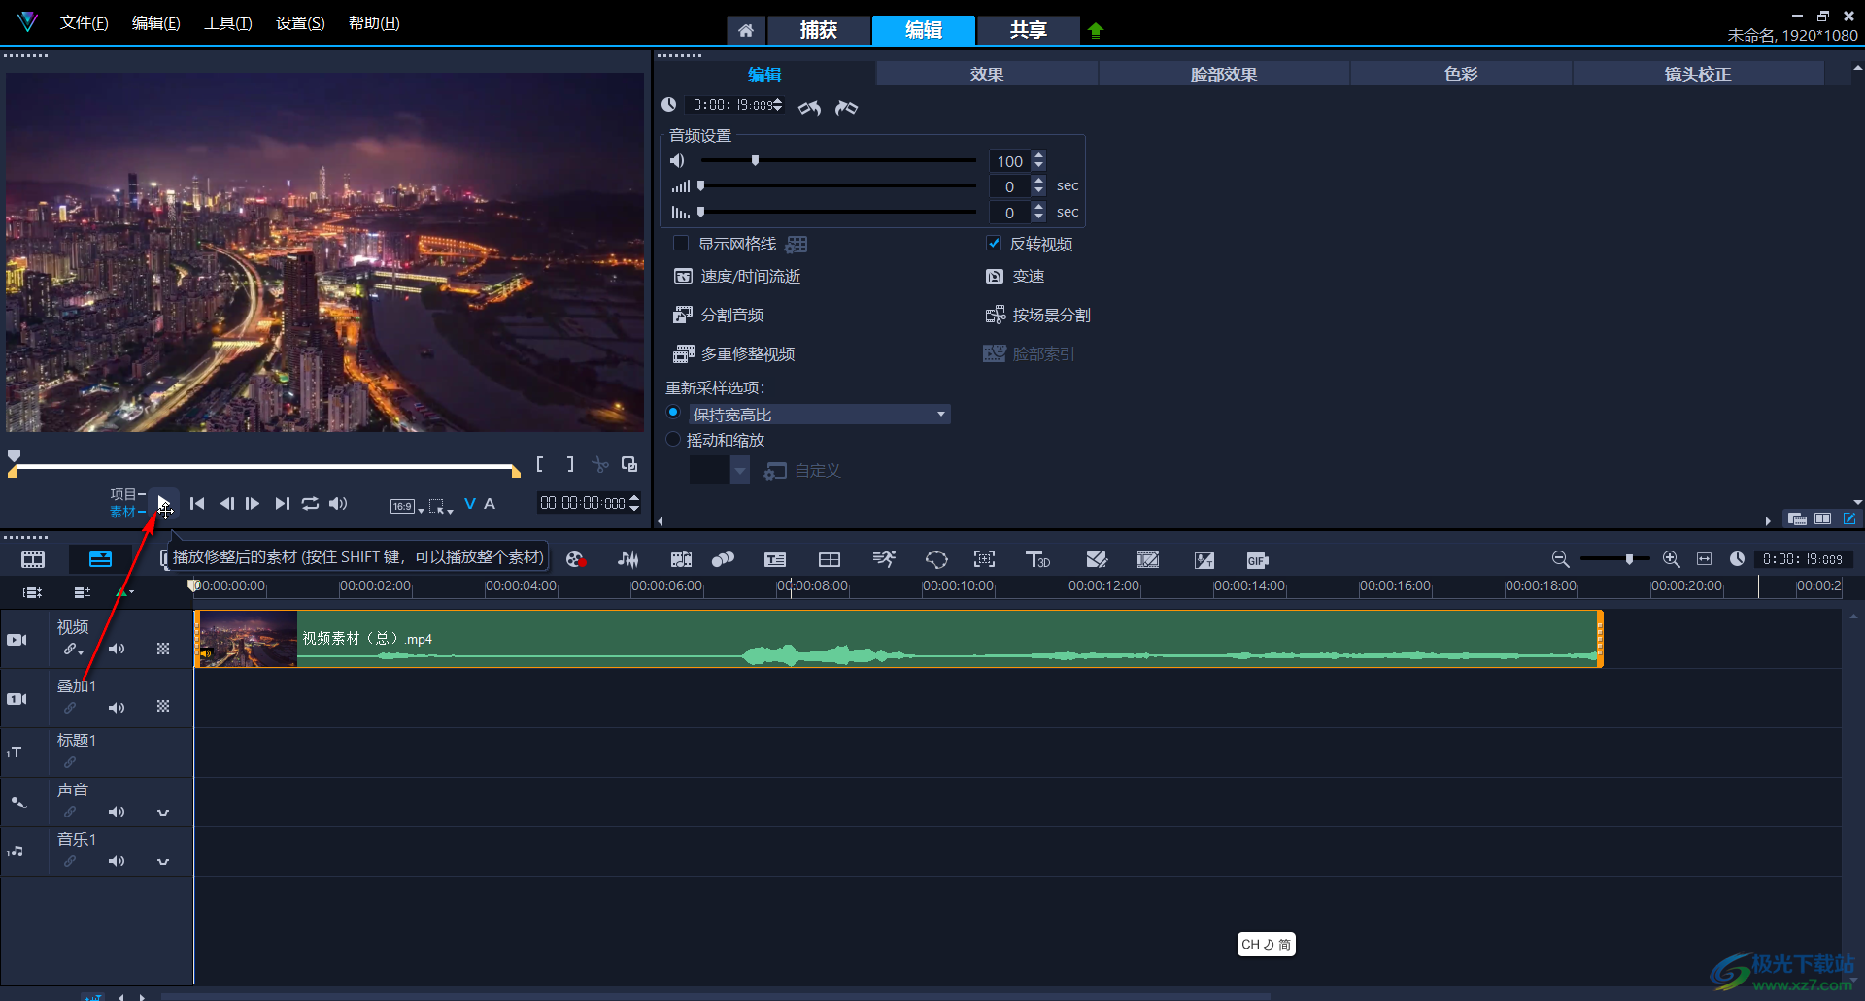The image size is (1865, 1001).
Task: Fit project in timeline window
Action: (1704, 558)
